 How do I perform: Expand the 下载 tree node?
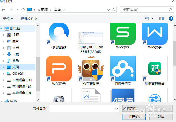click(x=3, y=54)
